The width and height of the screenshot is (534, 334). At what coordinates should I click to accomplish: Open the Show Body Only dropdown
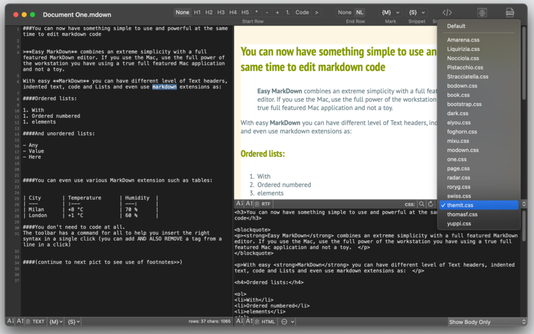tap(487, 322)
